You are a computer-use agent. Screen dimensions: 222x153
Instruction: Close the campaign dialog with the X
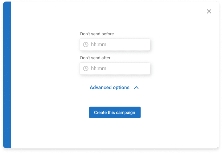pyautogui.click(x=209, y=11)
